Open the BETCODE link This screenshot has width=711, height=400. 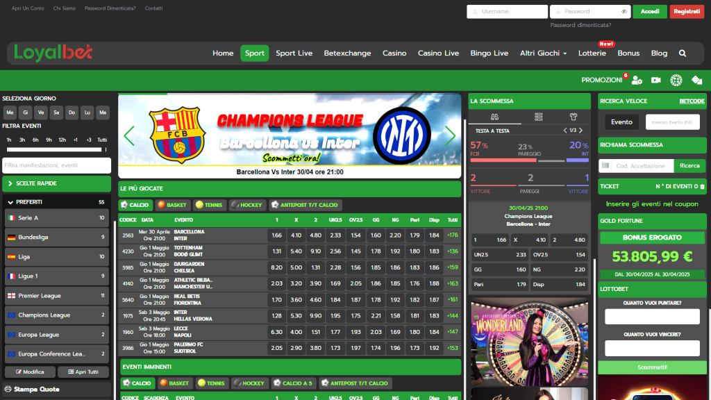[x=693, y=101]
